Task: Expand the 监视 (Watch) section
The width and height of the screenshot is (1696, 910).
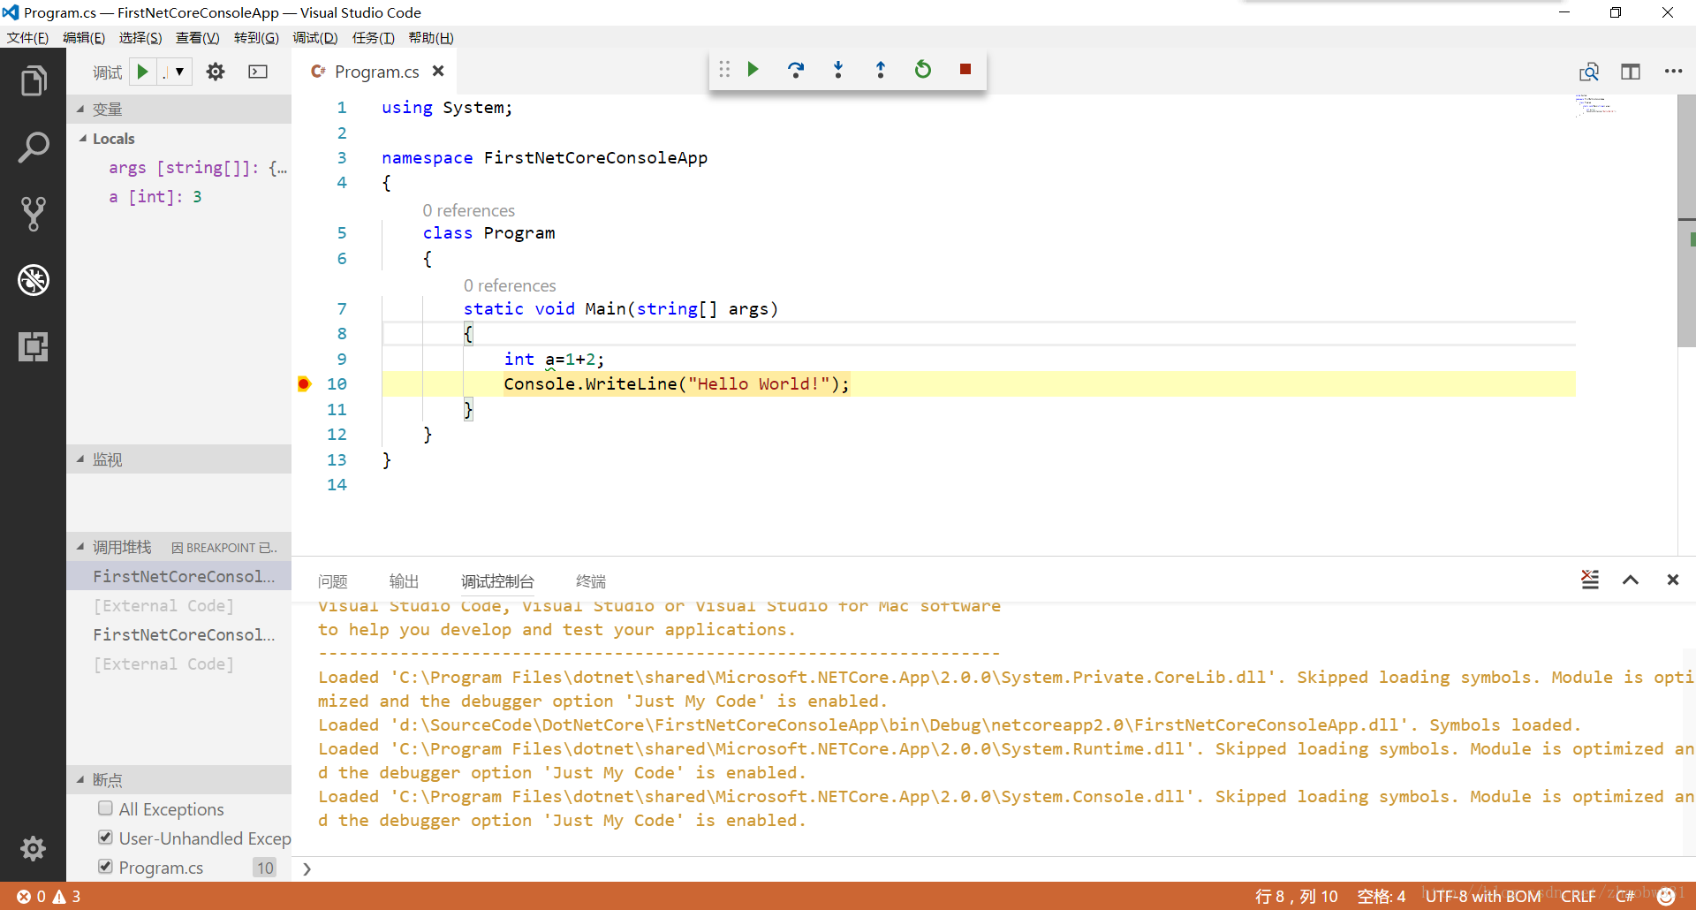Action: click(178, 459)
